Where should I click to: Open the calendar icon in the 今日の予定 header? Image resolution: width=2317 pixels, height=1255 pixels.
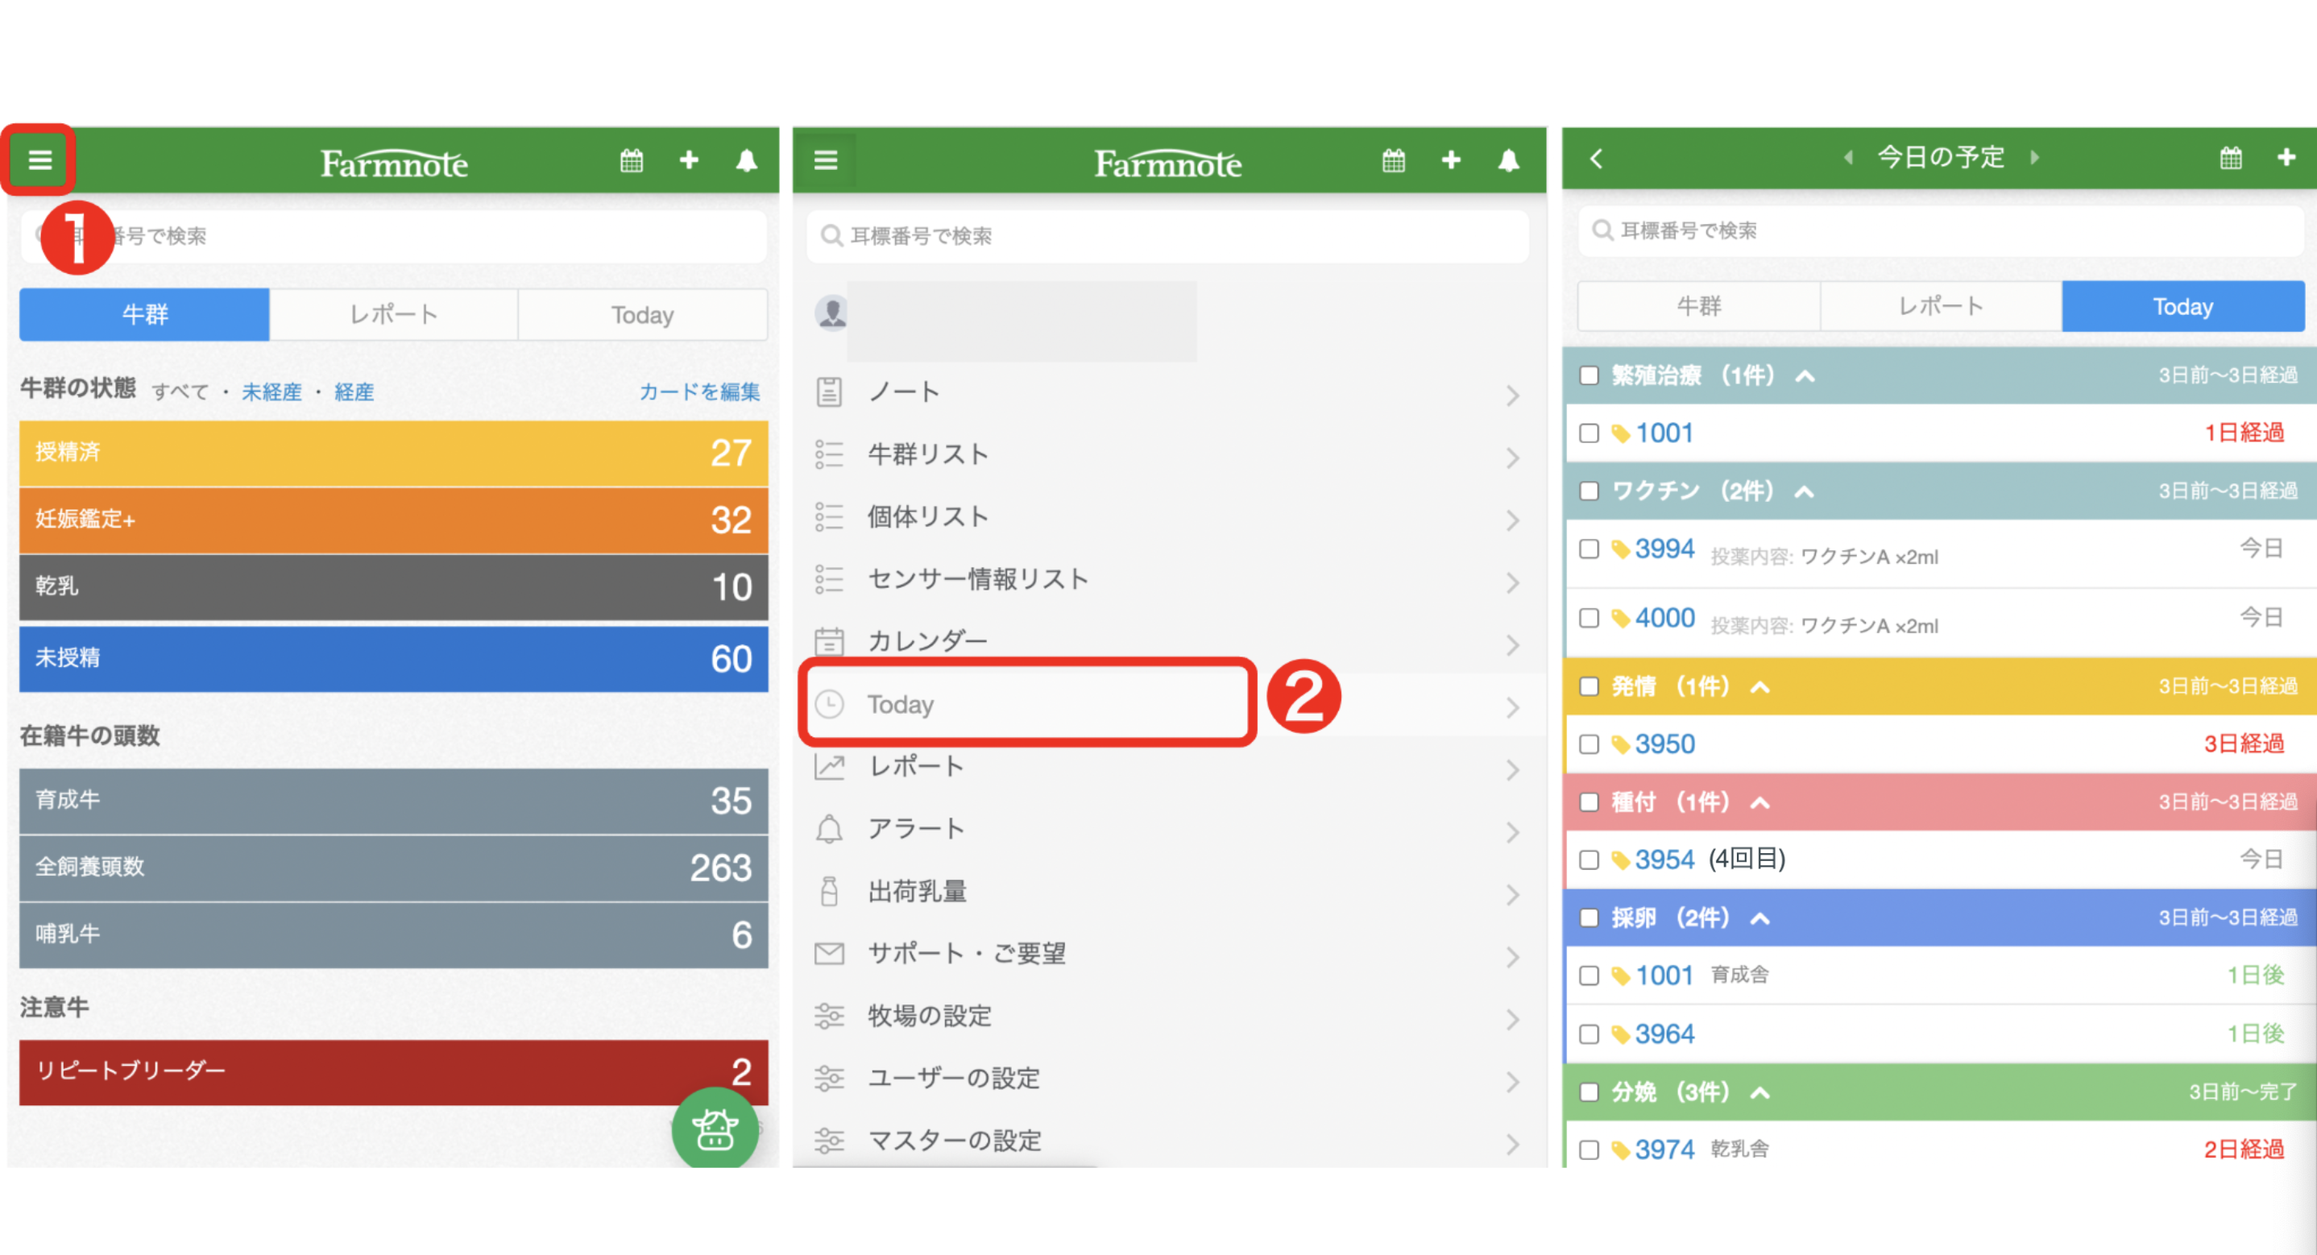pos(2231,159)
